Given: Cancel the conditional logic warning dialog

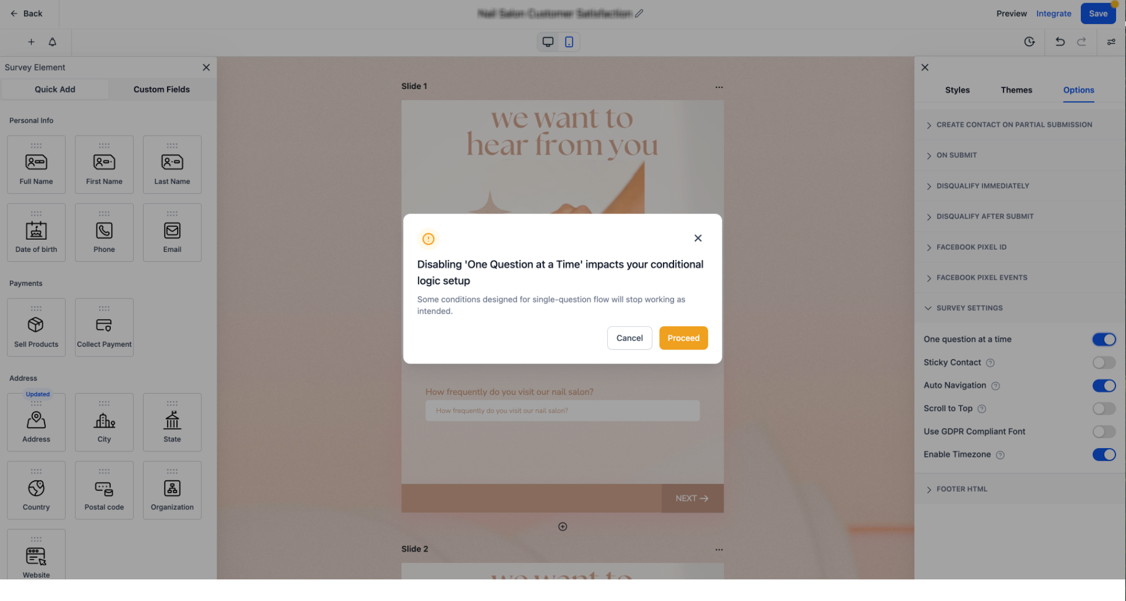Looking at the screenshot, I should click(629, 338).
